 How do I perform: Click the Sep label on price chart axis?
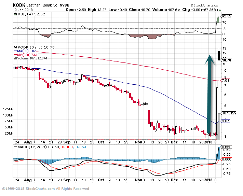point(67,142)
